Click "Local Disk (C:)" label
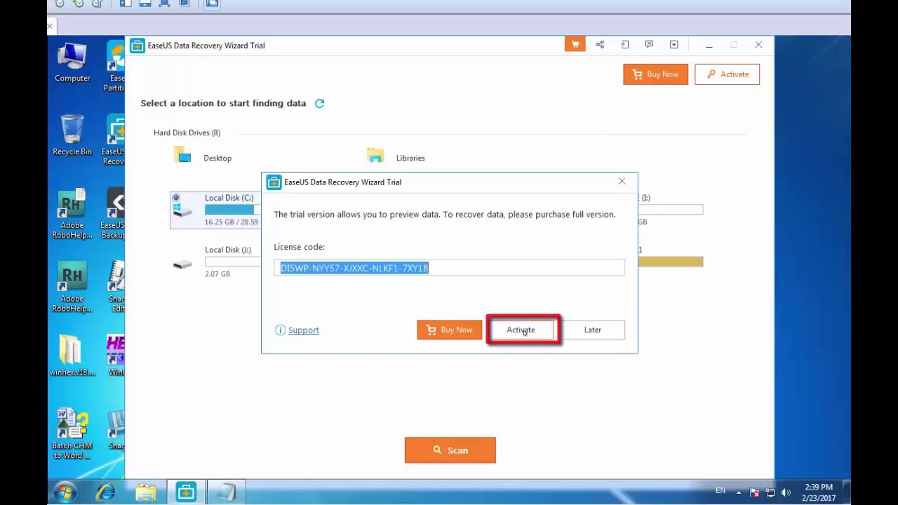This screenshot has height=505, width=898. click(x=229, y=198)
